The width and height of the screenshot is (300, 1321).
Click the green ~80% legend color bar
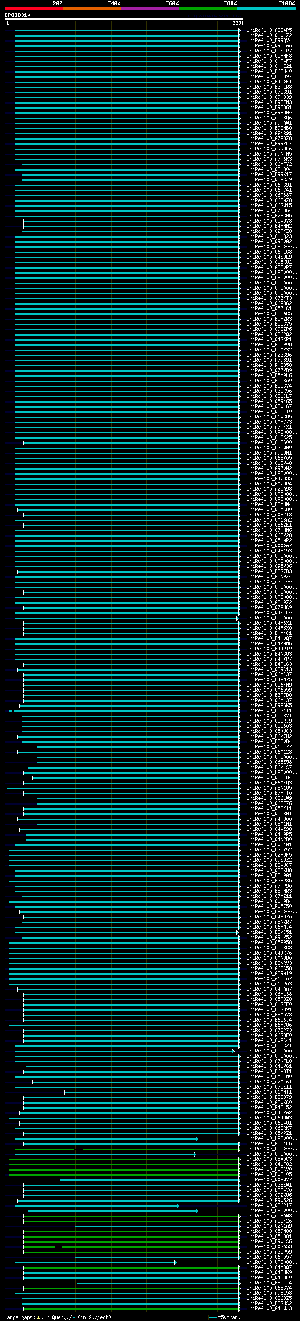point(208,9)
